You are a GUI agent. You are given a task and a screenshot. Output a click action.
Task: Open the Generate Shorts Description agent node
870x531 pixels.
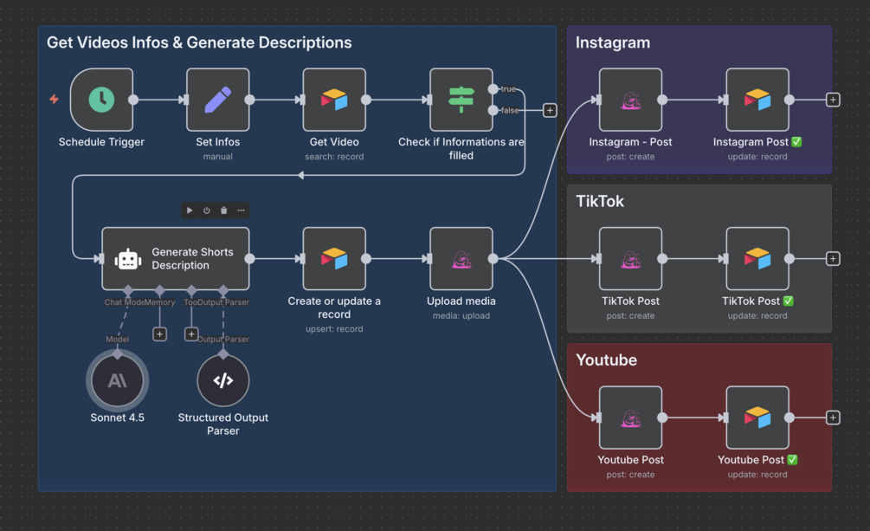click(176, 259)
